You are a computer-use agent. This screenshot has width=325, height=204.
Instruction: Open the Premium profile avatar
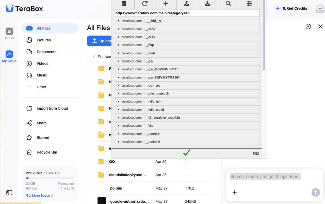320,8
